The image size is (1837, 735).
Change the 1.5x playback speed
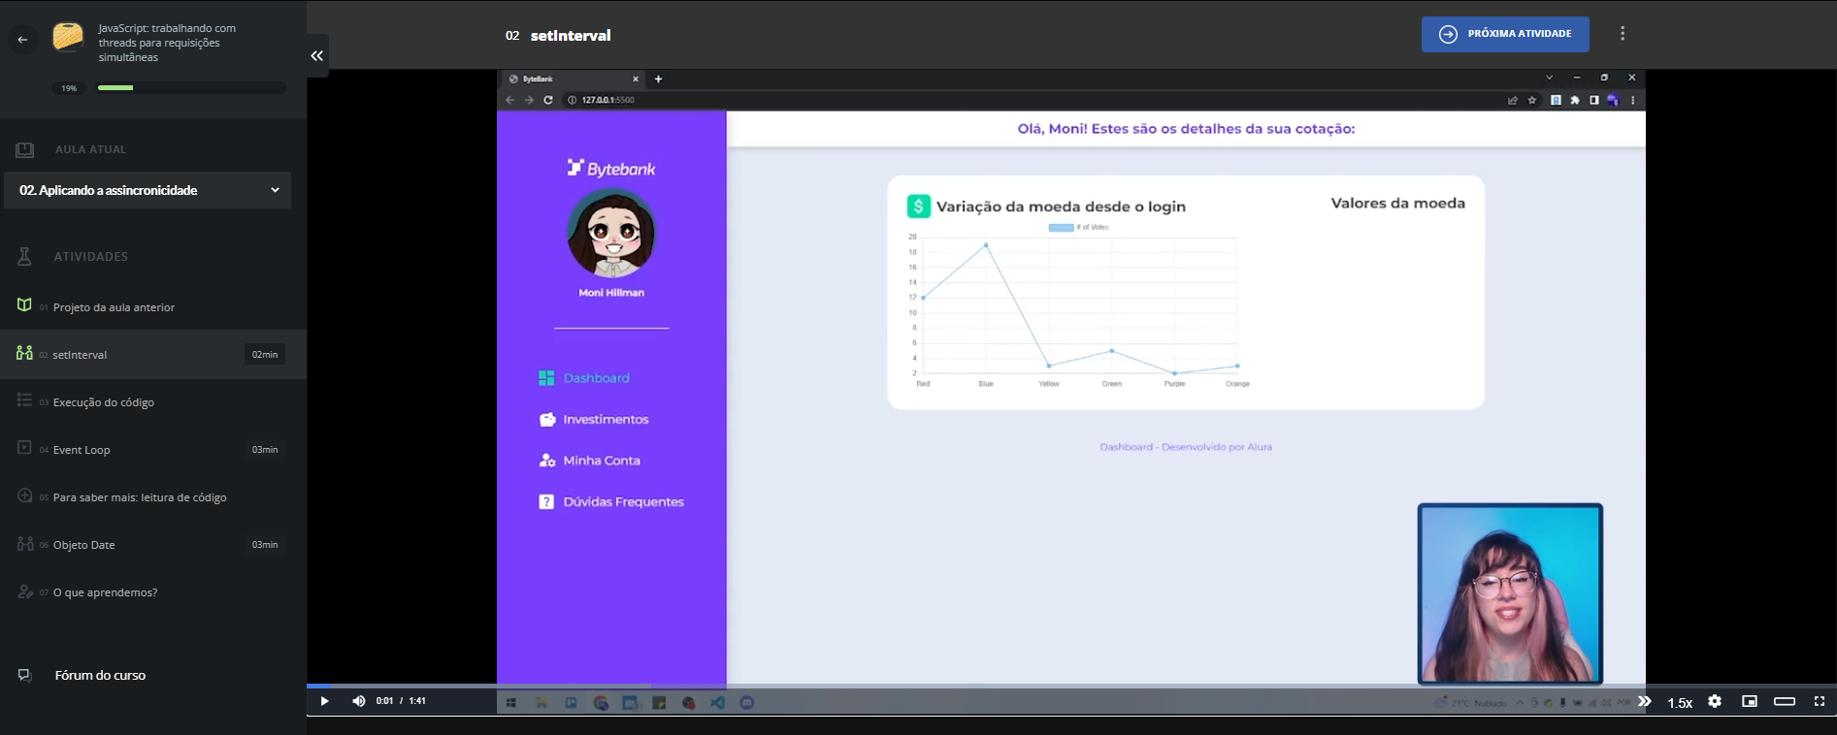(x=1680, y=702)
